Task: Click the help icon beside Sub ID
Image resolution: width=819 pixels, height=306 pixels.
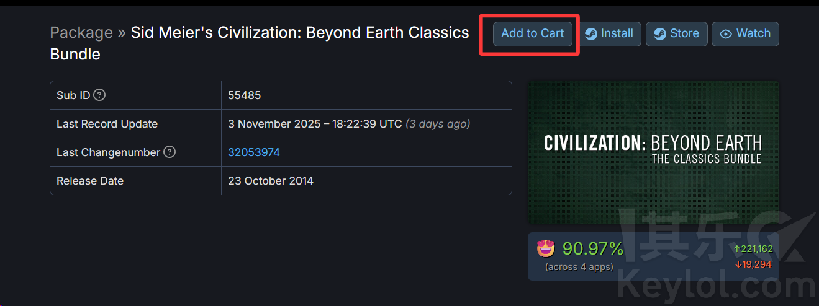Action: (99, 95)
